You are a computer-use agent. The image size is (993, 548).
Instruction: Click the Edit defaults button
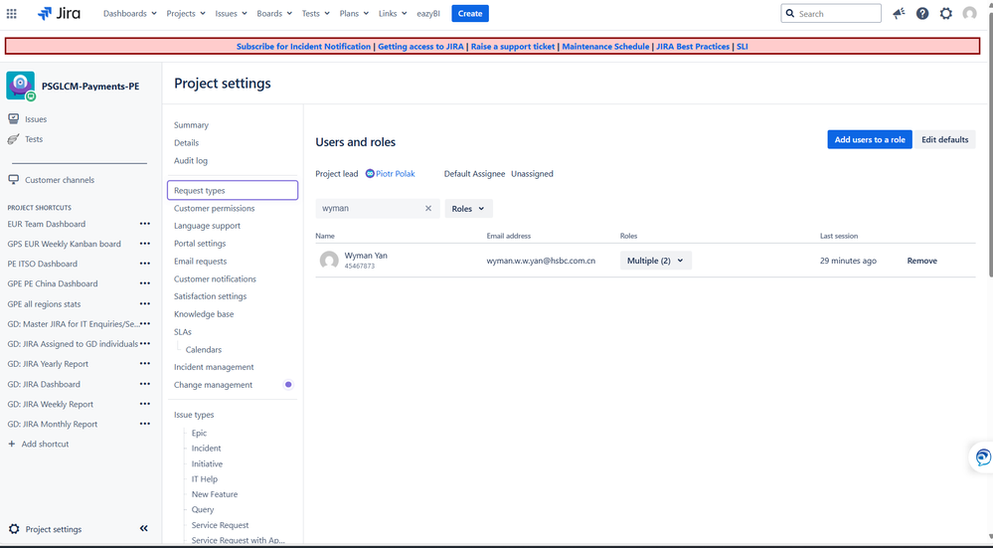(x=945, y=139)
